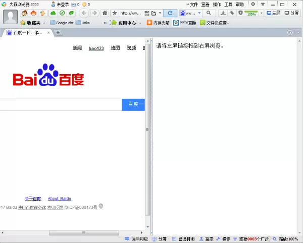Screen dimensions: 304x244
Task: Click the 百度一下 search button
Action: pyautogui.click(x=133, y=105)
